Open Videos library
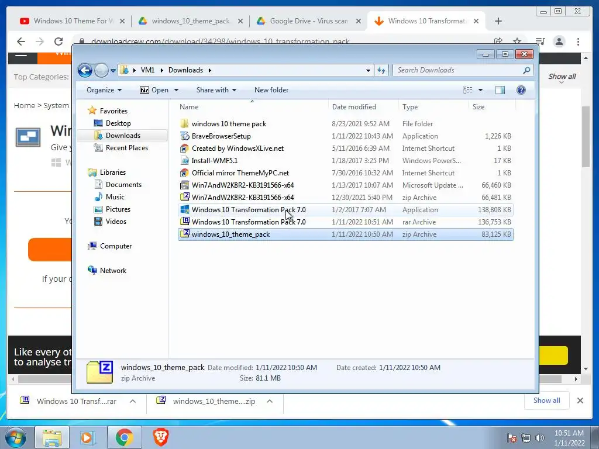 tap(116, 222)
